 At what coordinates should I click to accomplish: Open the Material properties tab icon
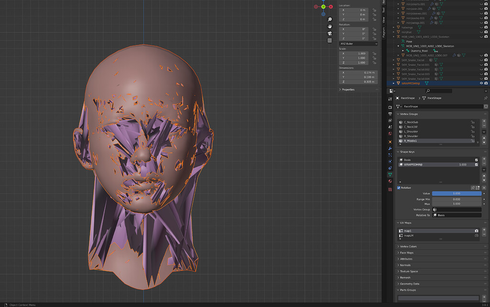(x=390, y=181)
